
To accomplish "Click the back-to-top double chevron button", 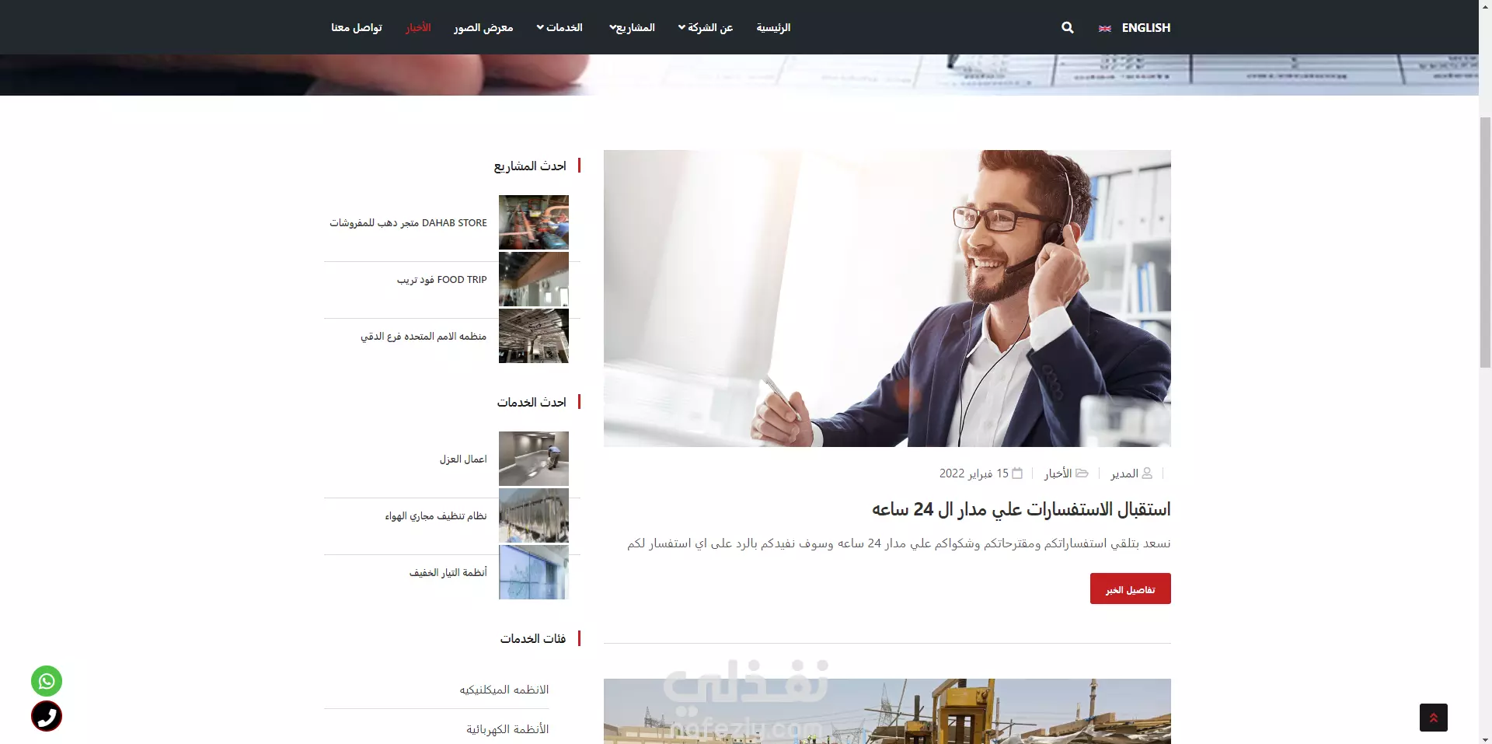I will click(x=1434, y=718).
